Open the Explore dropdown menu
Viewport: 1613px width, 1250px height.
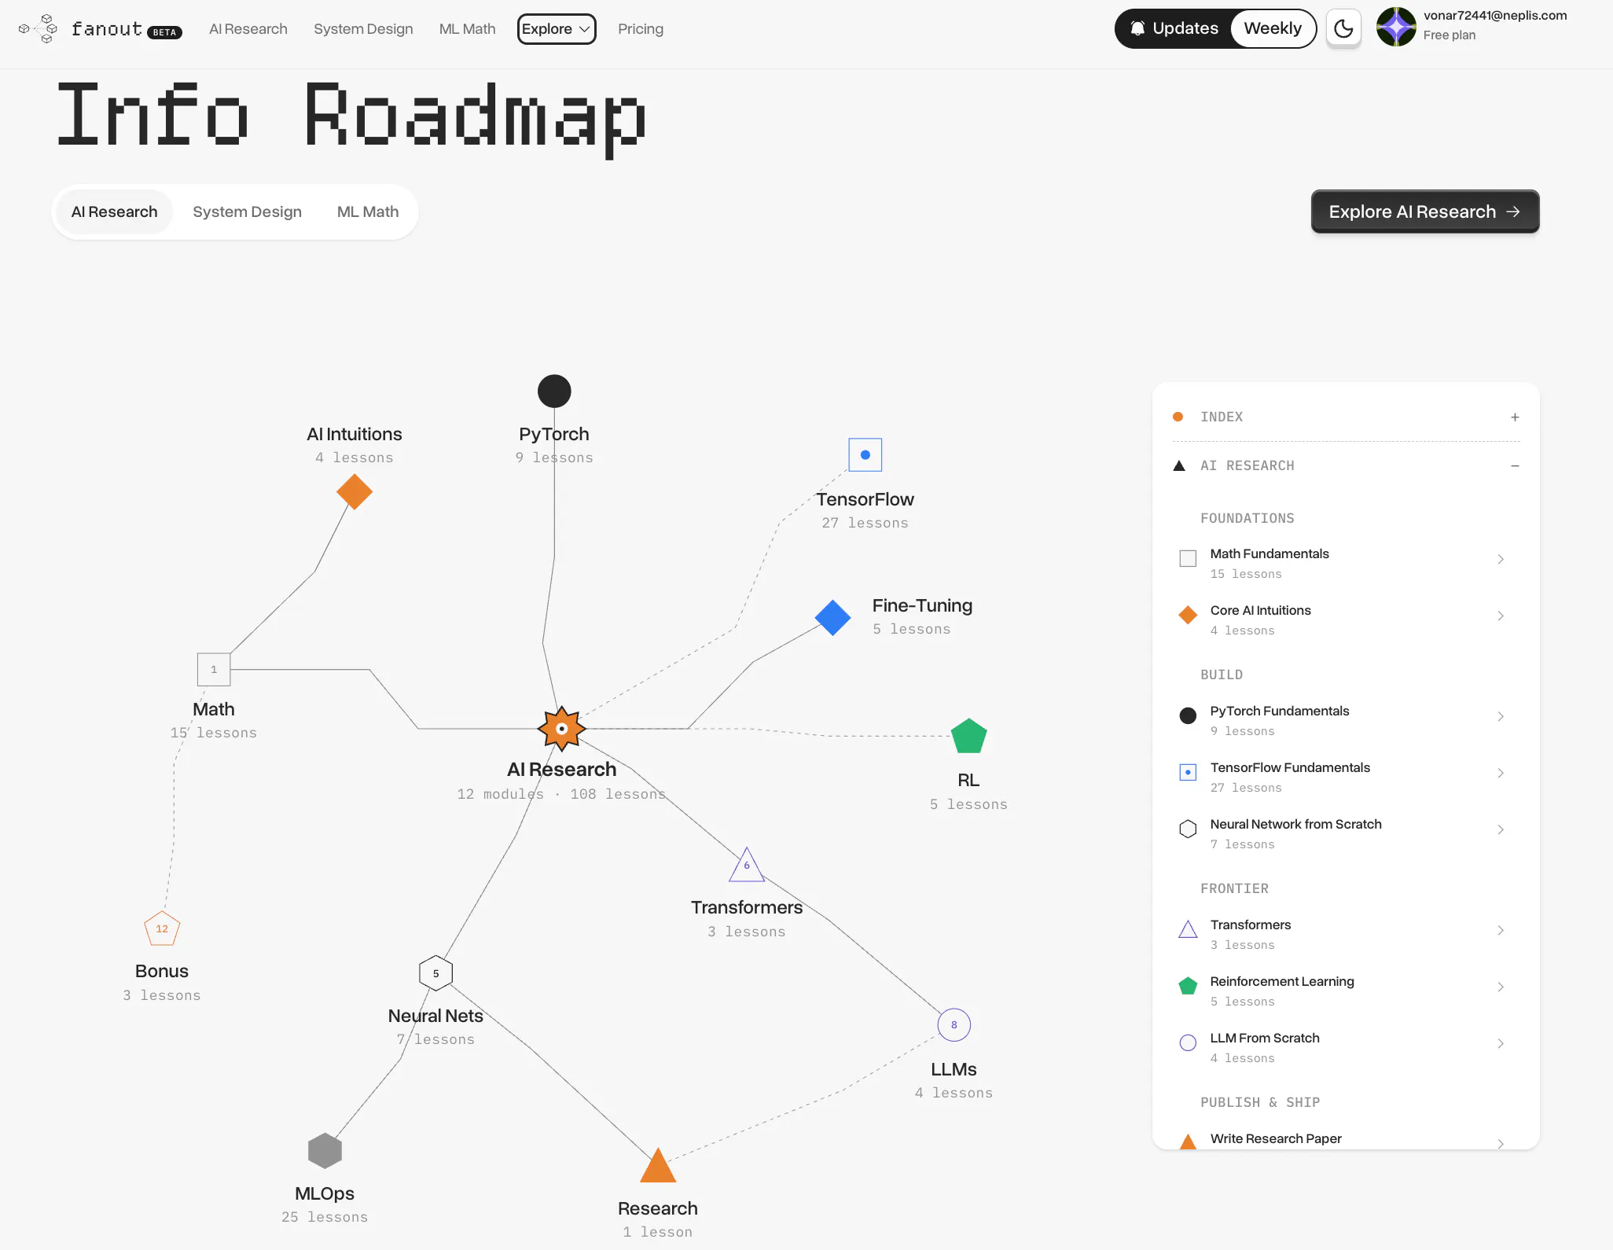tap(556, 29)
